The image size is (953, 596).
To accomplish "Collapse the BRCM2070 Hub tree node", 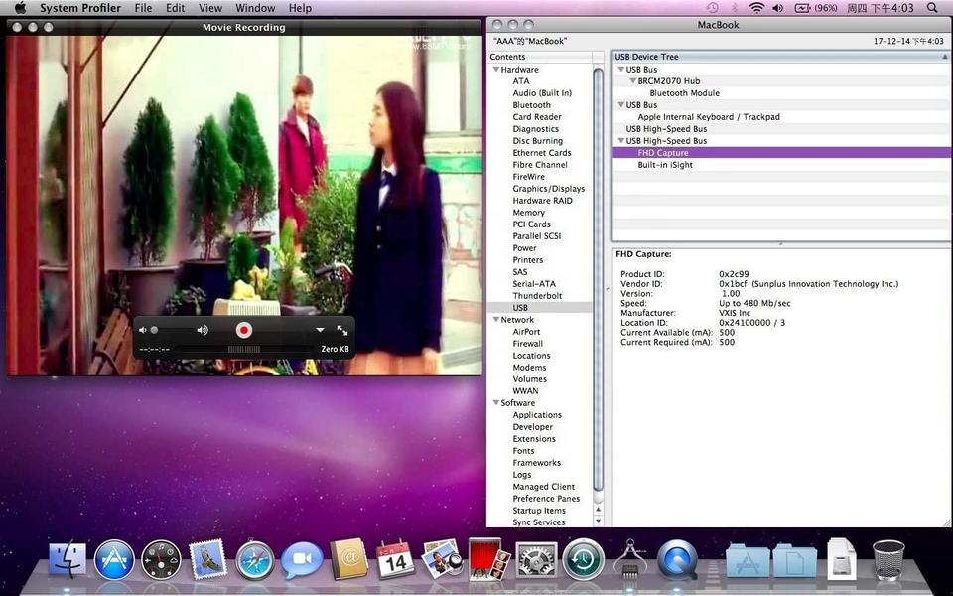I will (x=632, y=81).
